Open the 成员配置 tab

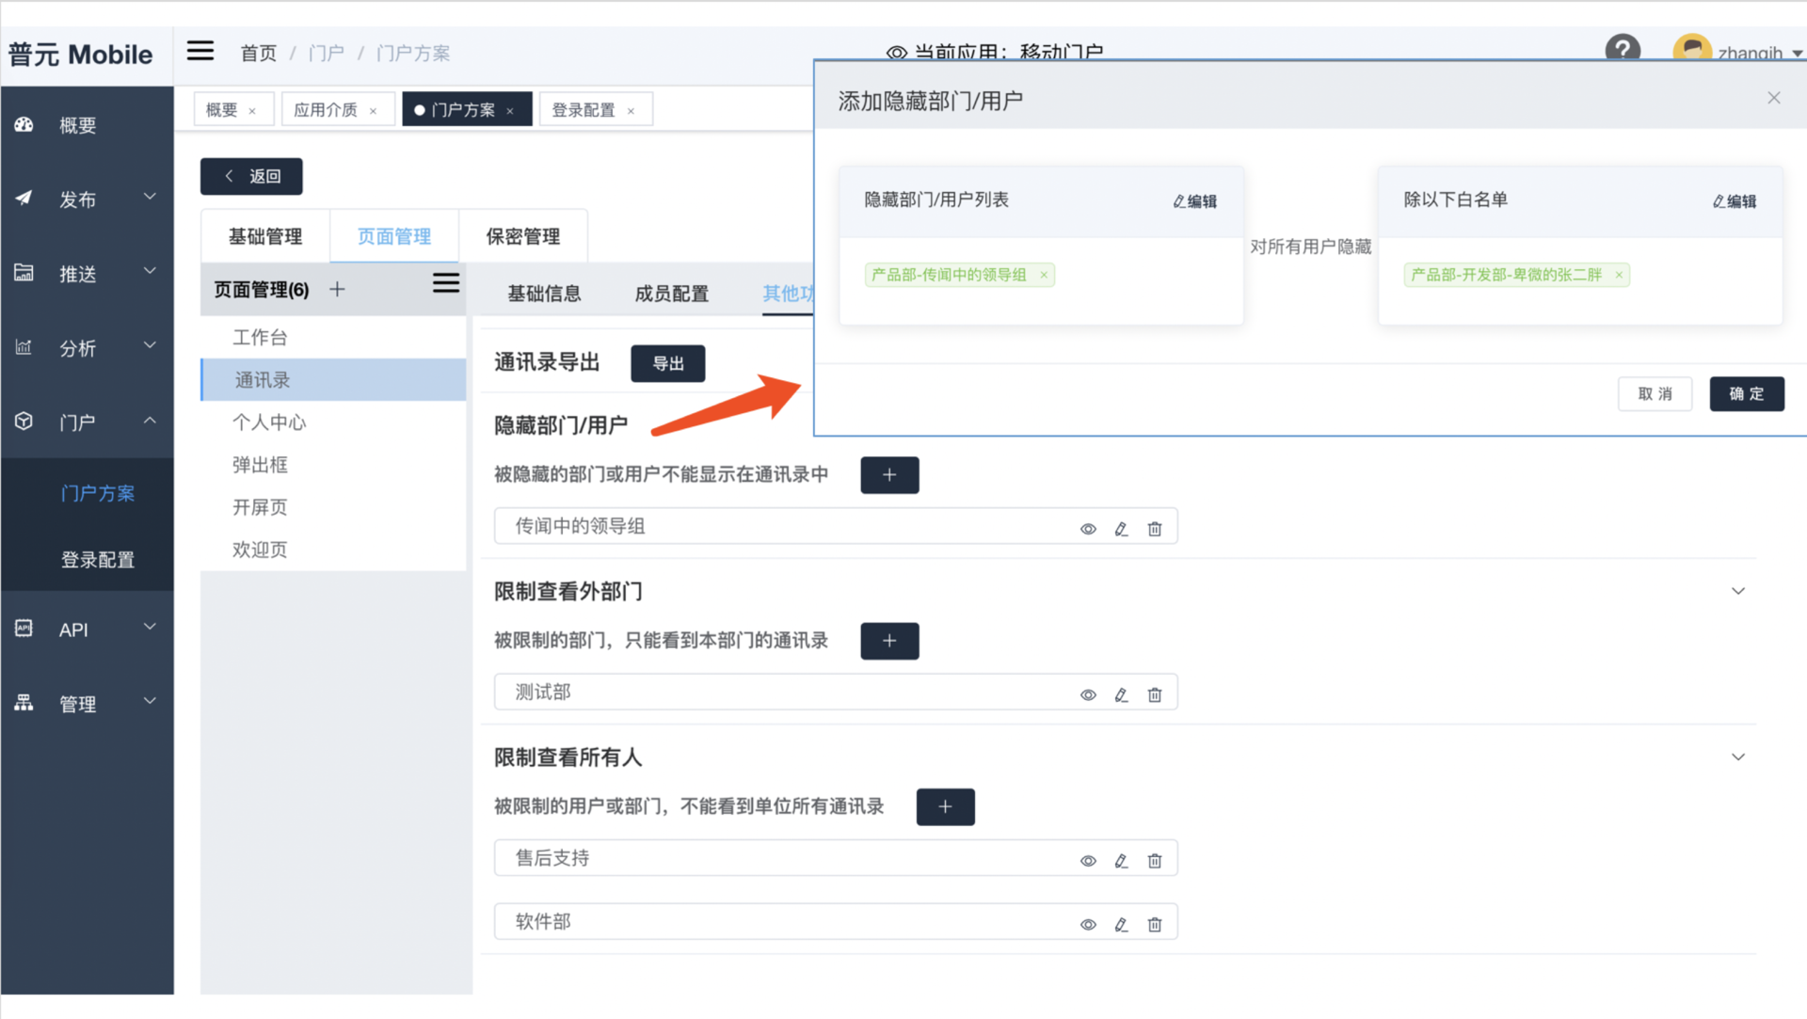pos(671,294)
